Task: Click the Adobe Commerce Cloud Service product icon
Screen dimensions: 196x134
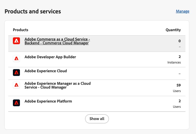Action: point(16,41)
